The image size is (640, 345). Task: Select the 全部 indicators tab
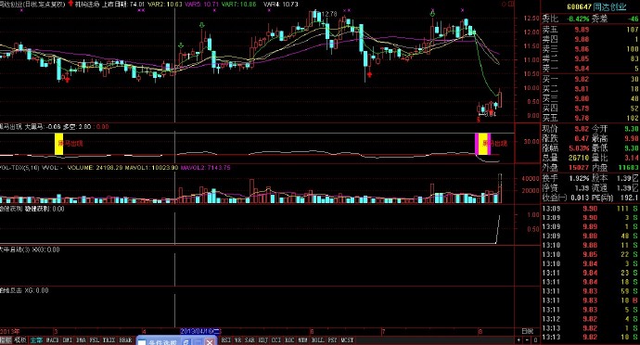[36, 340]
